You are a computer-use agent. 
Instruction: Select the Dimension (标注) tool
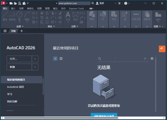75,16
